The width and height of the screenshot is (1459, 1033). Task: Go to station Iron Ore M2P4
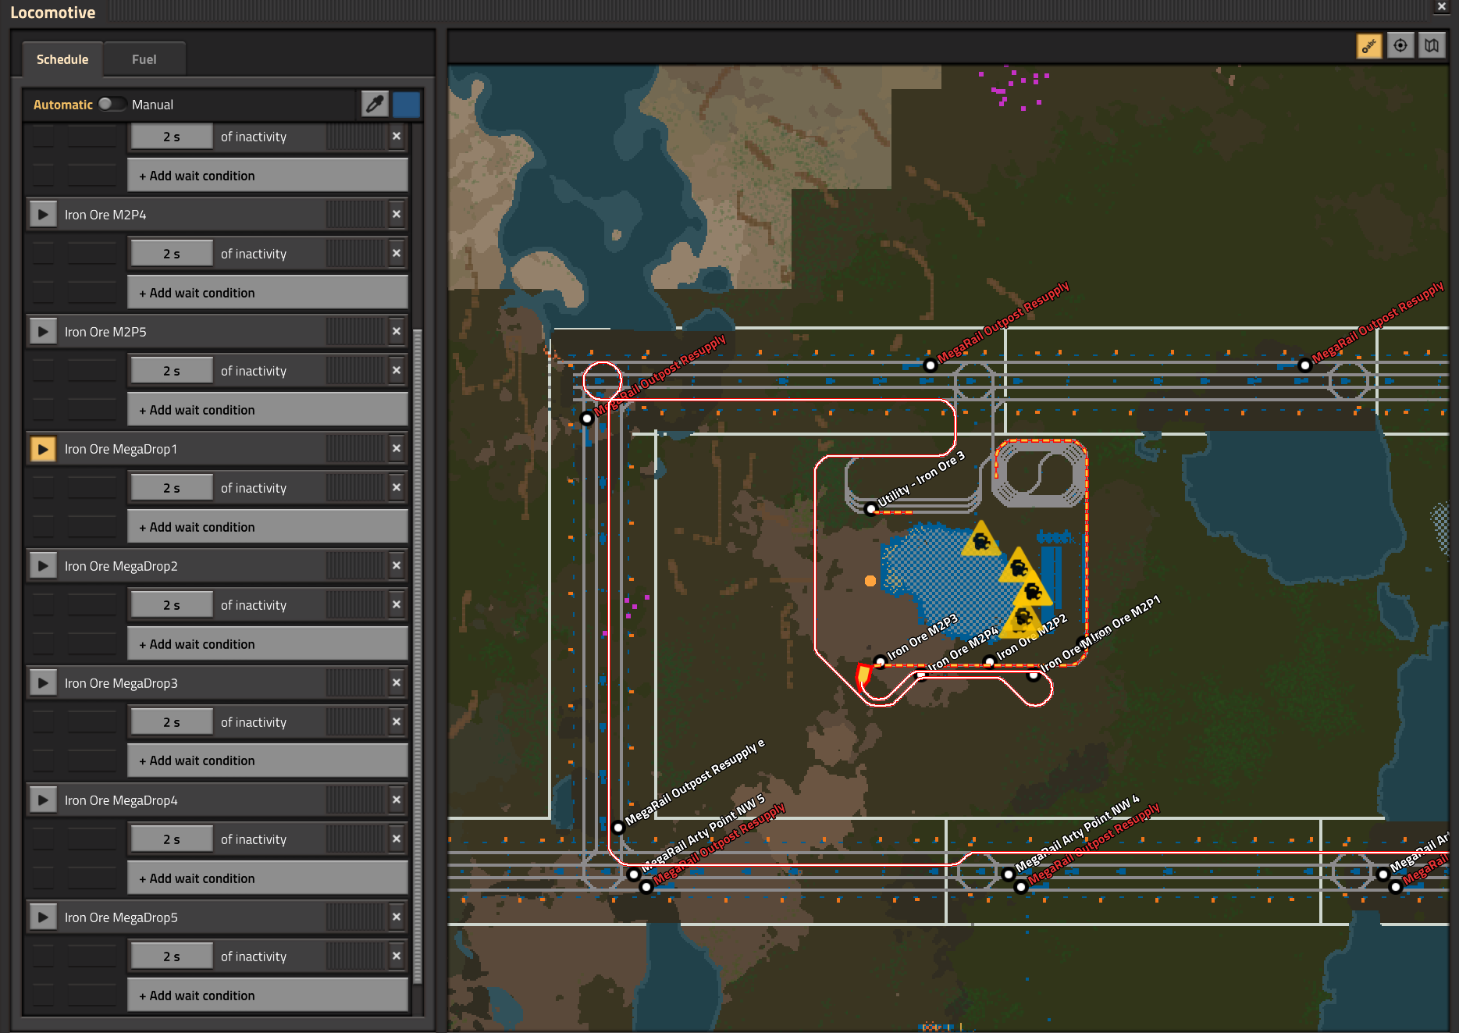point(43,214)
